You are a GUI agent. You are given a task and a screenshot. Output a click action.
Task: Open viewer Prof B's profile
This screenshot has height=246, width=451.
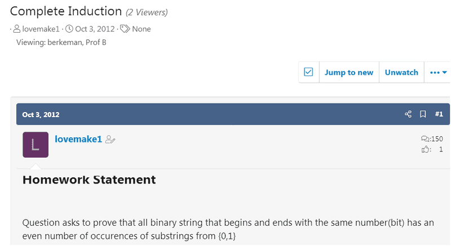pos(96,43)
